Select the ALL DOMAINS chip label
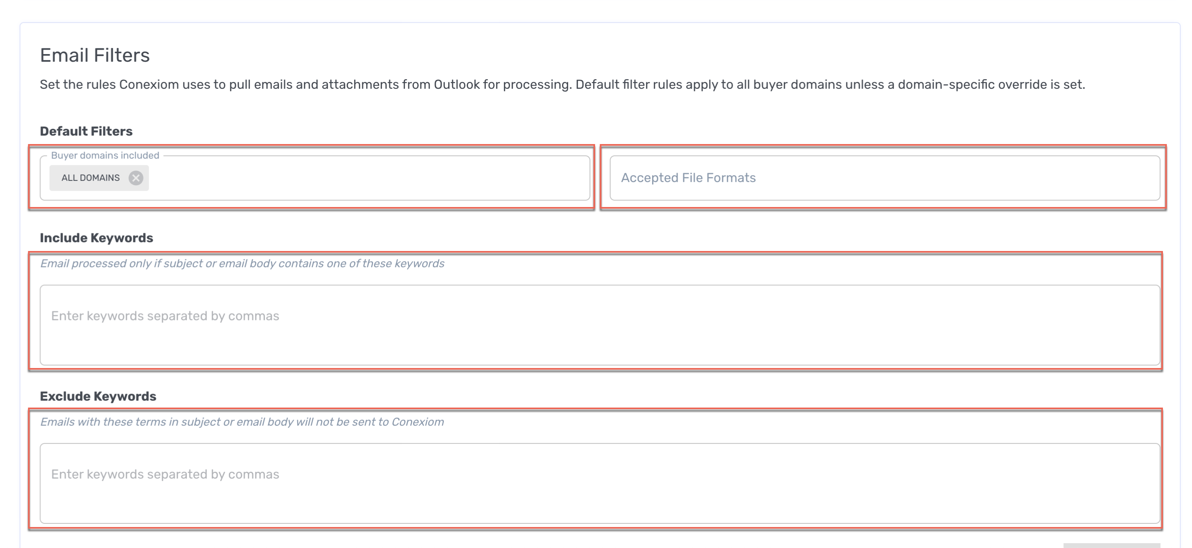The image size is (1192, 548). tap(91, 178)
